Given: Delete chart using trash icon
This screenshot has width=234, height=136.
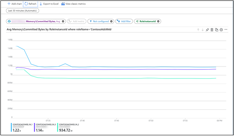Looking at the screenshot, I should [x=212, y=30].
